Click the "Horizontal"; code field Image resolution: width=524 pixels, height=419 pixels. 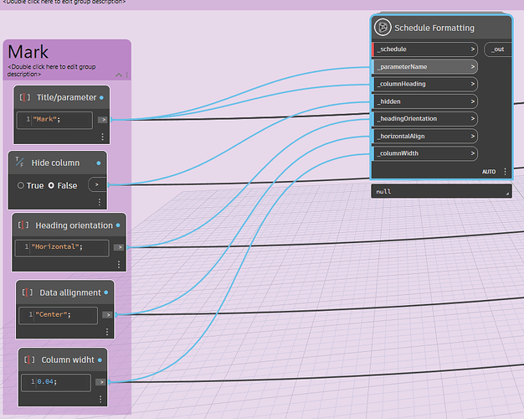[62, 248]
